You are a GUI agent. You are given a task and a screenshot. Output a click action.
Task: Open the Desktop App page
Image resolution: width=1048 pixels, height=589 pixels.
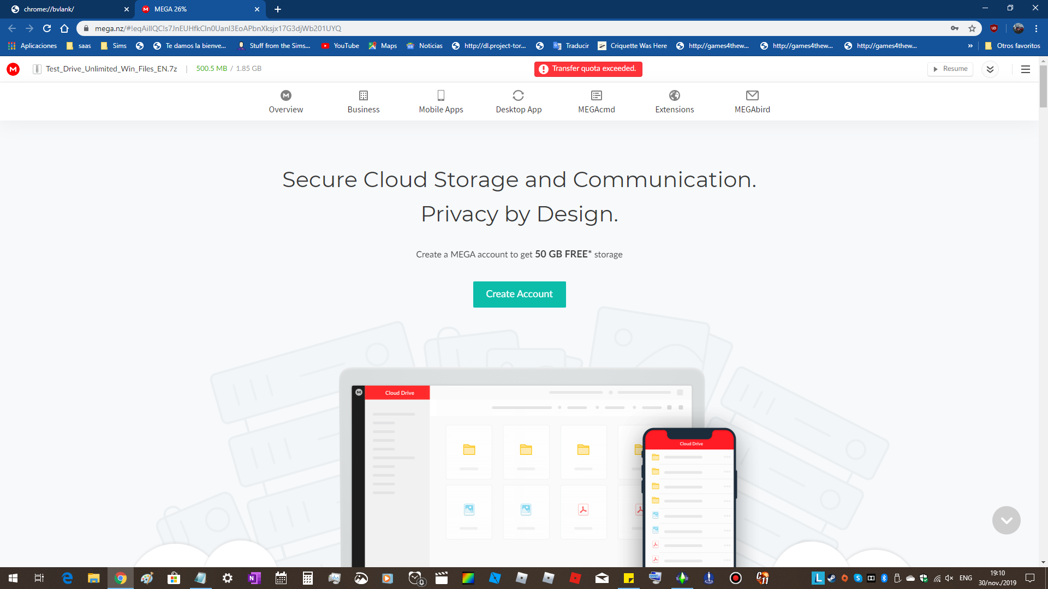(x=519, y=101)
